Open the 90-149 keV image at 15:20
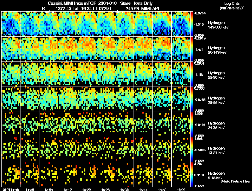The height and width of the screenshot is (191, 252). tap(86, 49)
